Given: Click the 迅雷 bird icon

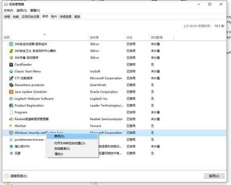Looking at the screenshot, I should click(x=11, y=153).
